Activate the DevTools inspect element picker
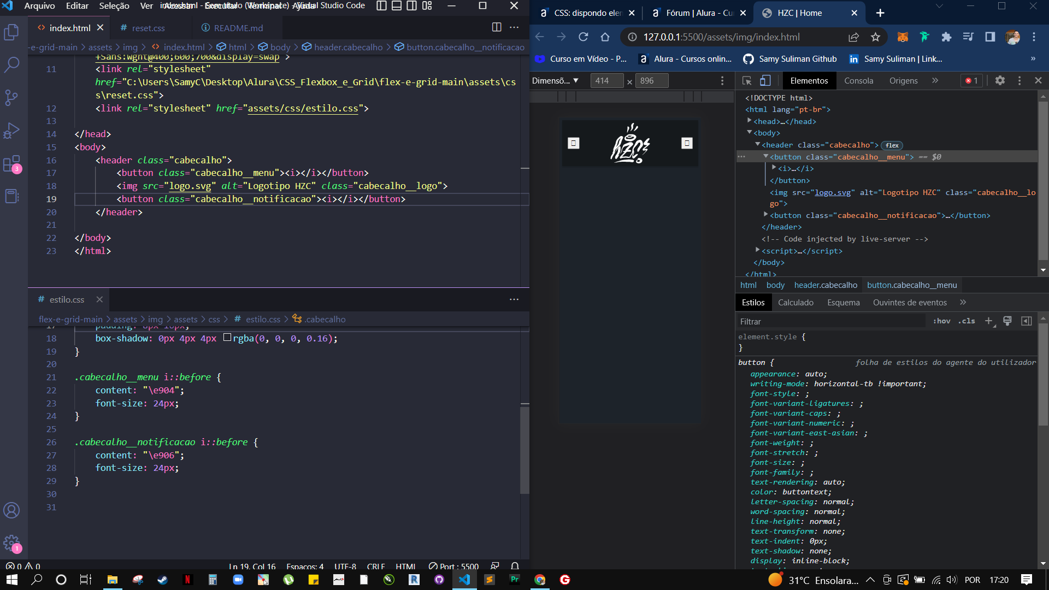The width and height of the screenshot is (1049, 590). click(x=747, y=81)
